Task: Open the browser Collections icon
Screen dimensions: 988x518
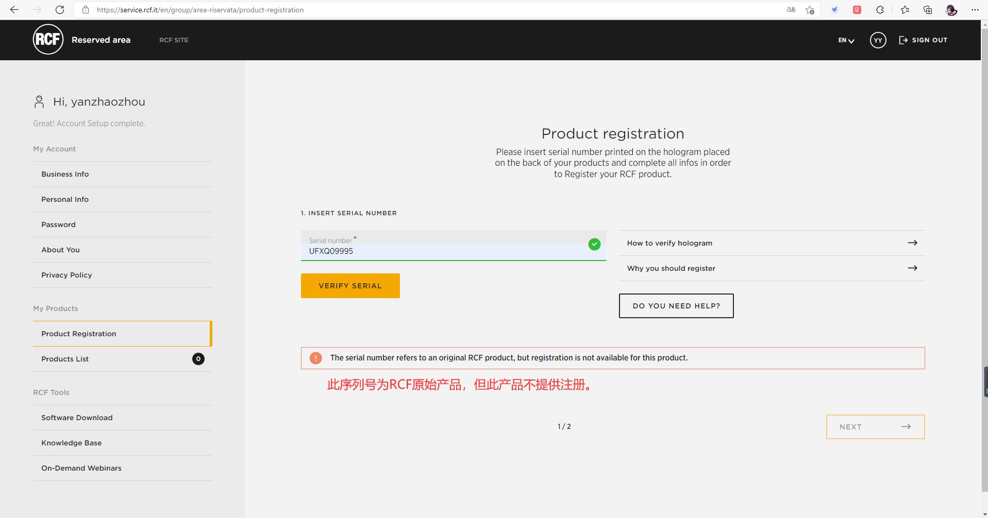Action: click(x=928, y=10)
